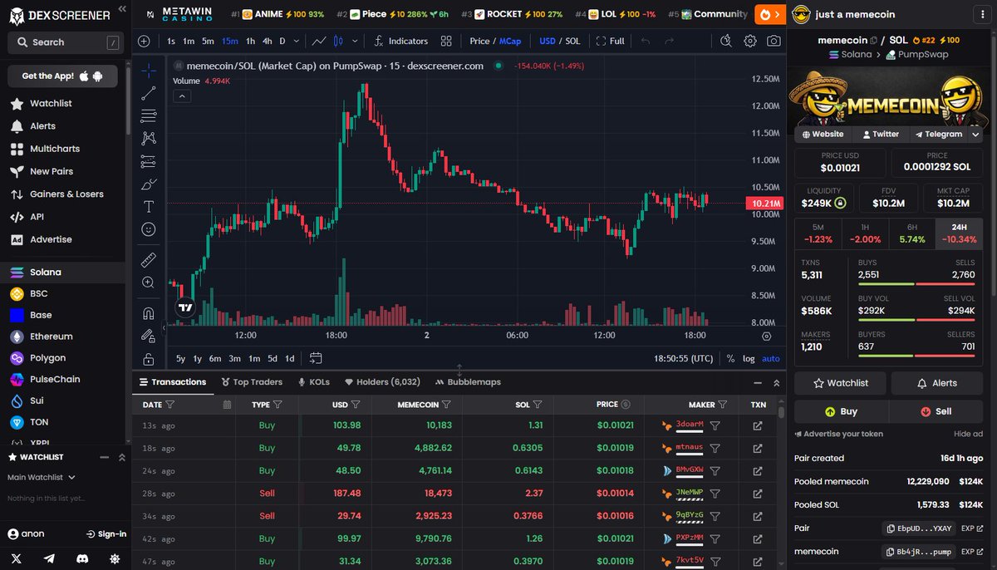997x570 pixels.
Task: Select the 1h chart timeframe
Action: pos(251,41)
